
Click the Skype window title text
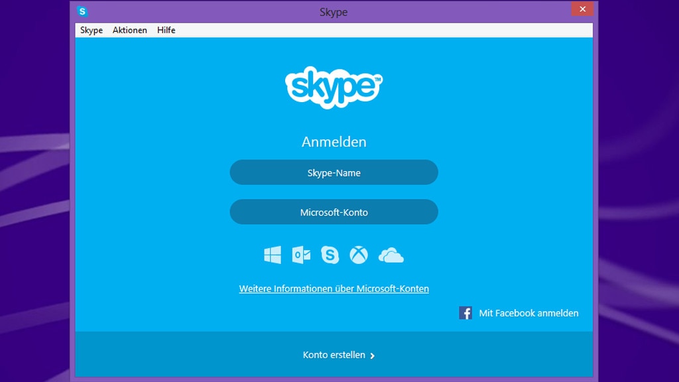coord(334,12)
